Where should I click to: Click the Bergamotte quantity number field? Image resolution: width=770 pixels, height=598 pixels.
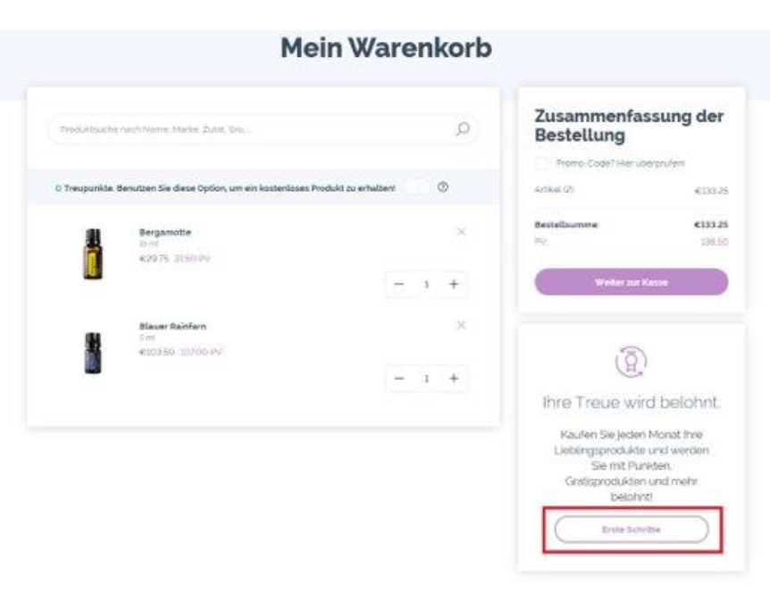coord(427,284)
